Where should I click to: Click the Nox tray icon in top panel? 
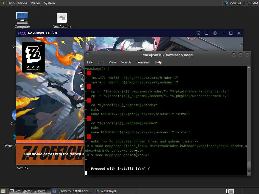pos(226,3)
